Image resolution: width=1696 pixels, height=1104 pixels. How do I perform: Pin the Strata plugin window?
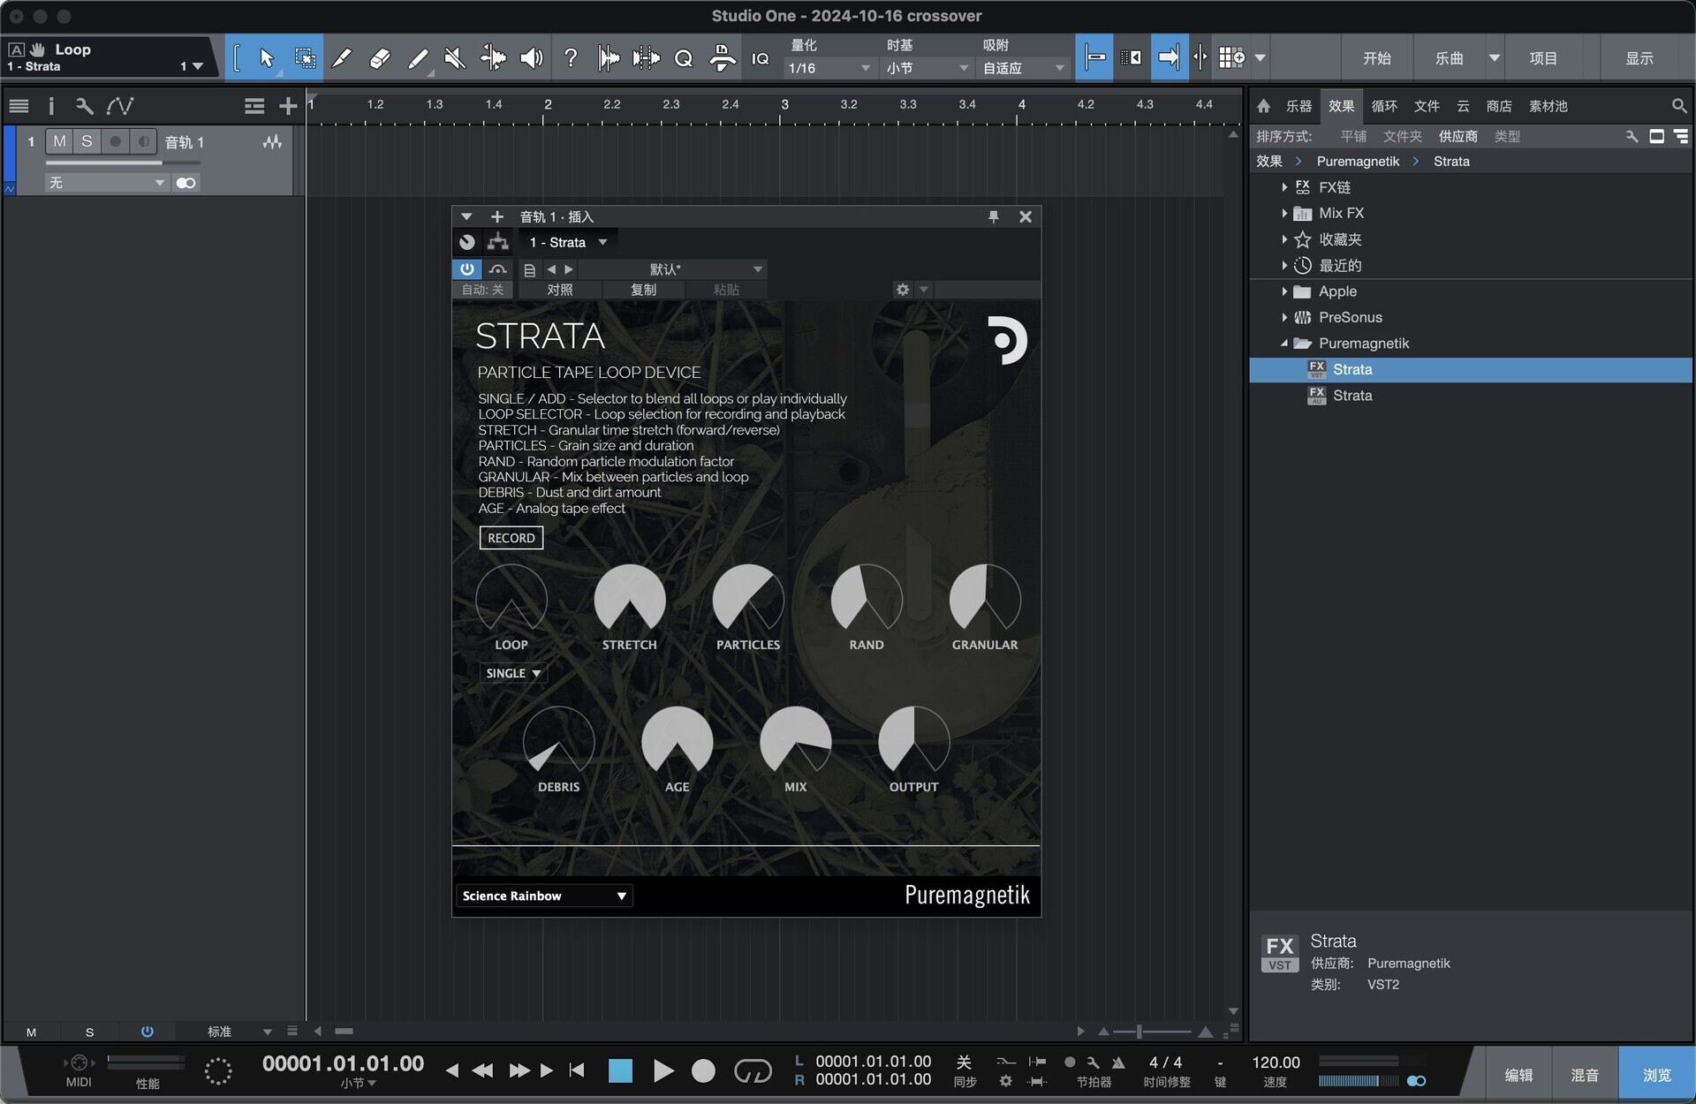993,216
